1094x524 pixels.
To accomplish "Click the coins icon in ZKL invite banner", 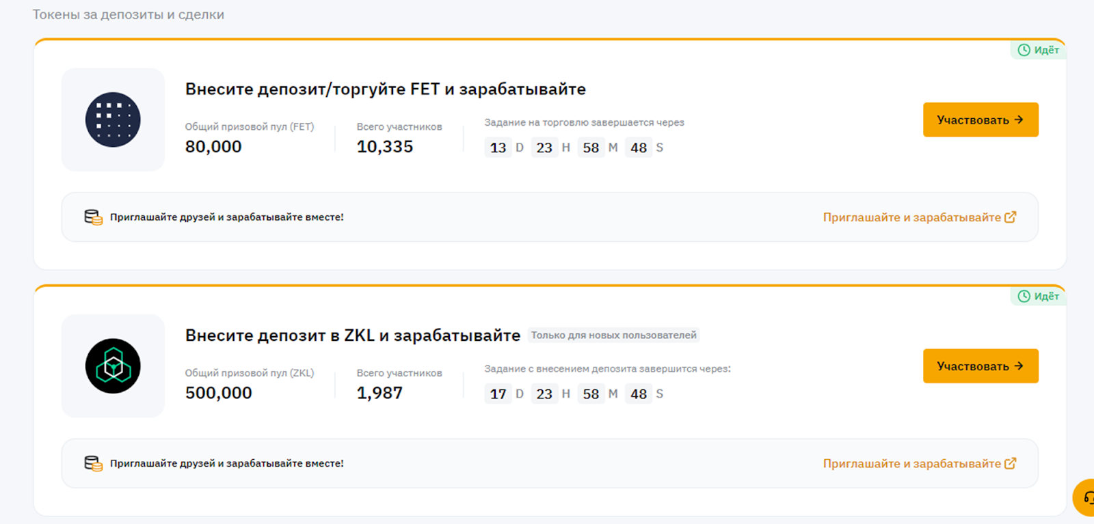I will click(93, 463).
